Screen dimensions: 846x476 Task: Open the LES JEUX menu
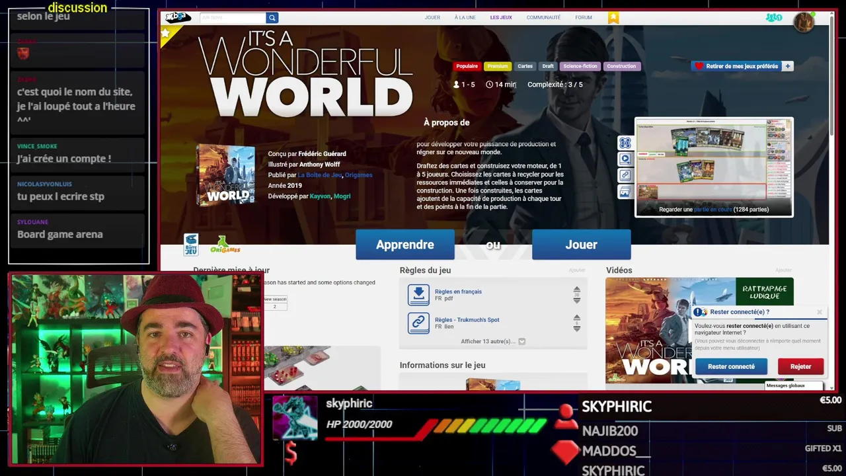[x=501, y=18]
